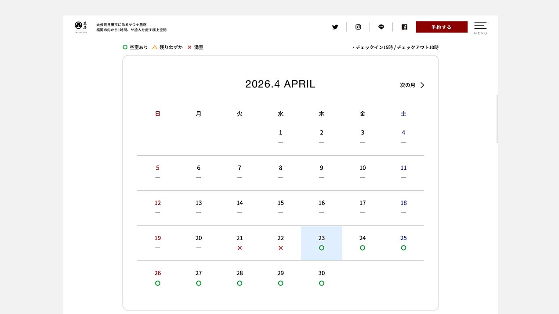The width and height of the screenshot is (559, 314).
Task: Click the ryokan logo in header
Action: coord(80,27)
